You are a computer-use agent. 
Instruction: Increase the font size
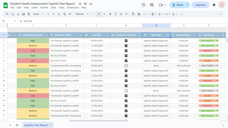[104, 14]
